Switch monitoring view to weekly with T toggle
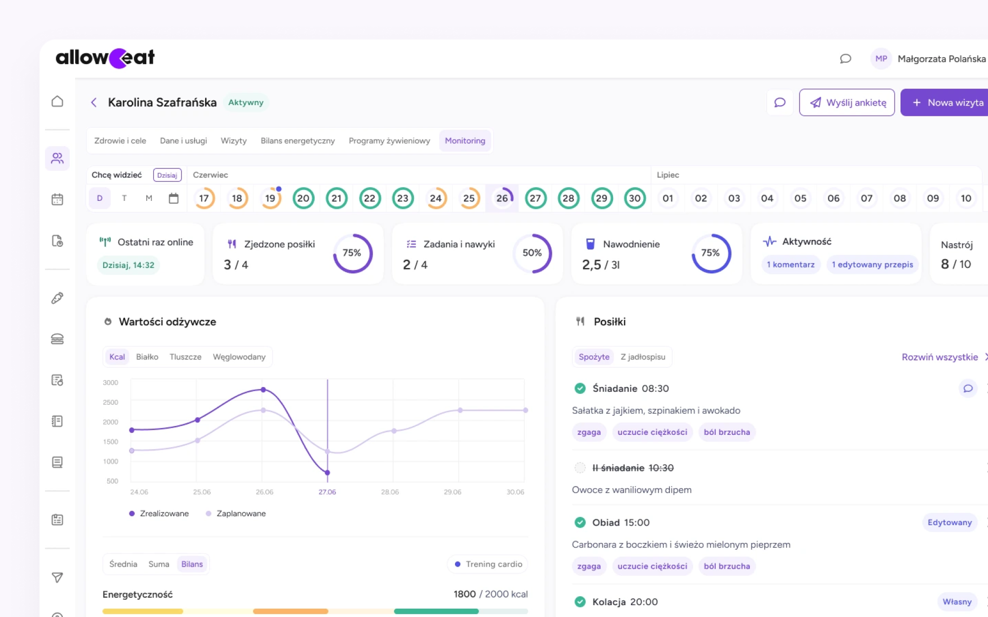The image size is (988, 617). pyautogui.click(x=124, y=198)
